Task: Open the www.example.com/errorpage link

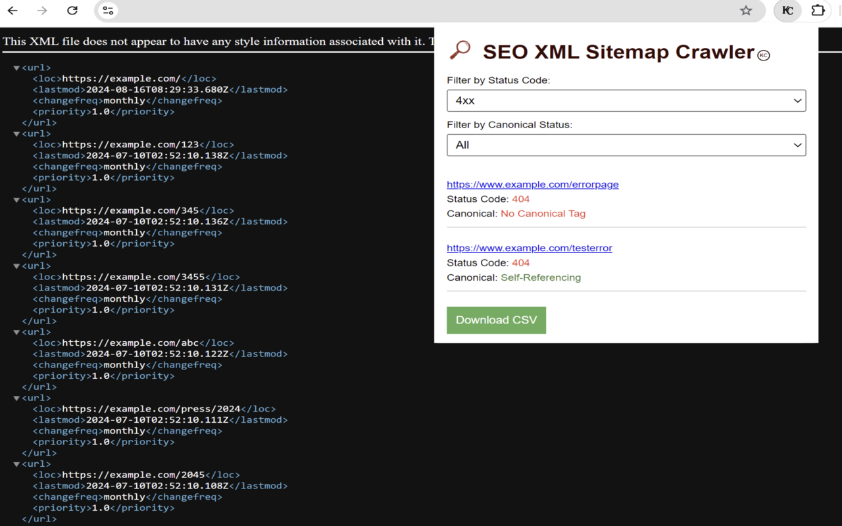Action: coord(532,184)
